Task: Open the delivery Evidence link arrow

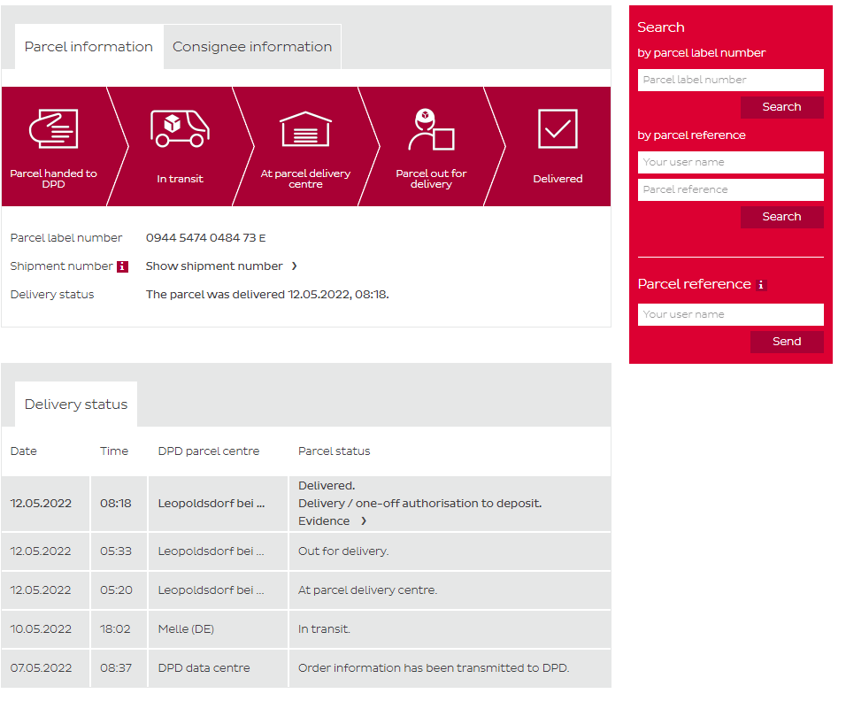Action: pyautogui.click(x=363, y=521)
